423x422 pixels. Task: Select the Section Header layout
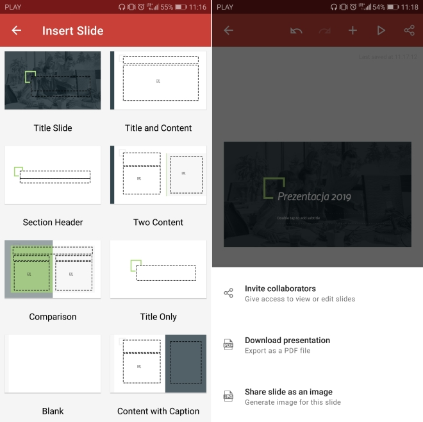[53, 175]
